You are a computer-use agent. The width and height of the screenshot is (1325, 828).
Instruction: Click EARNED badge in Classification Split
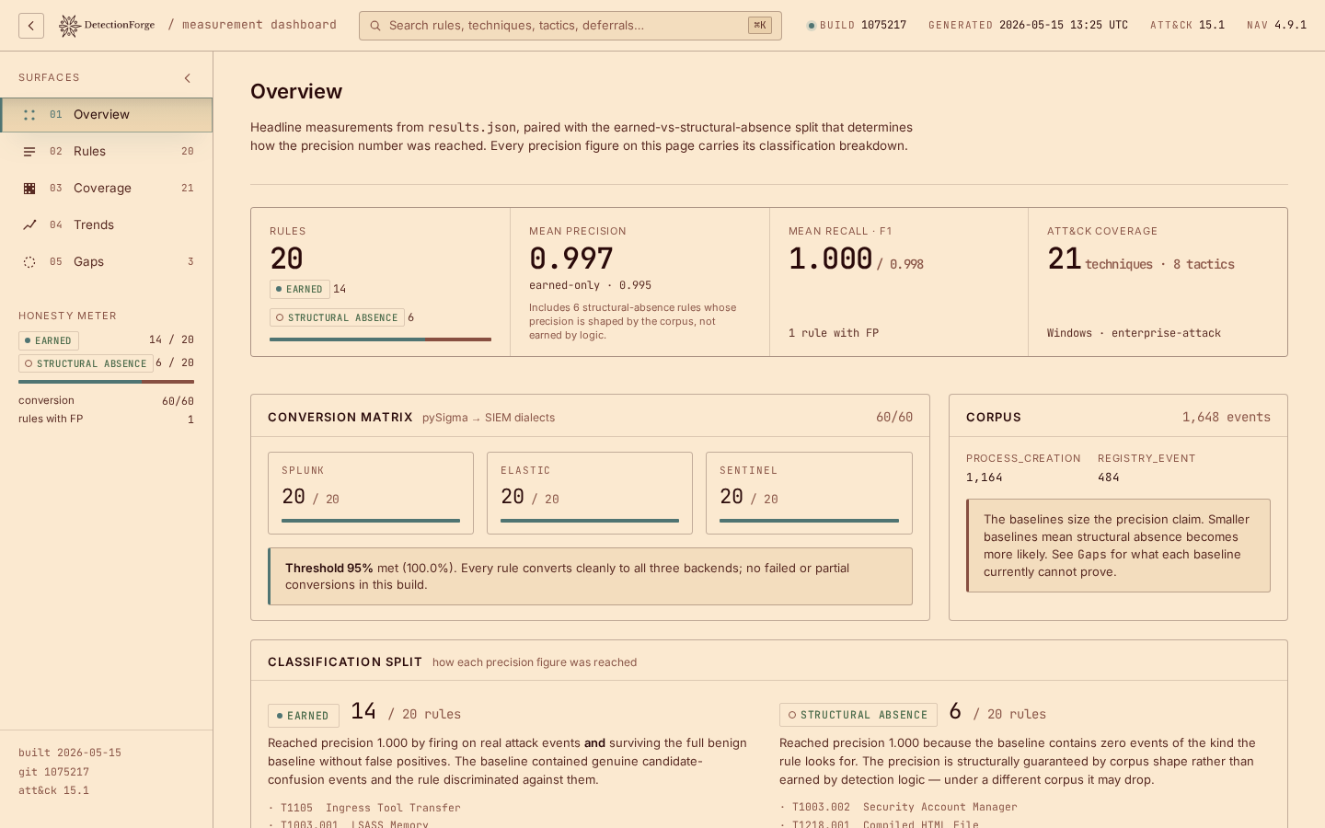point(304,716)
